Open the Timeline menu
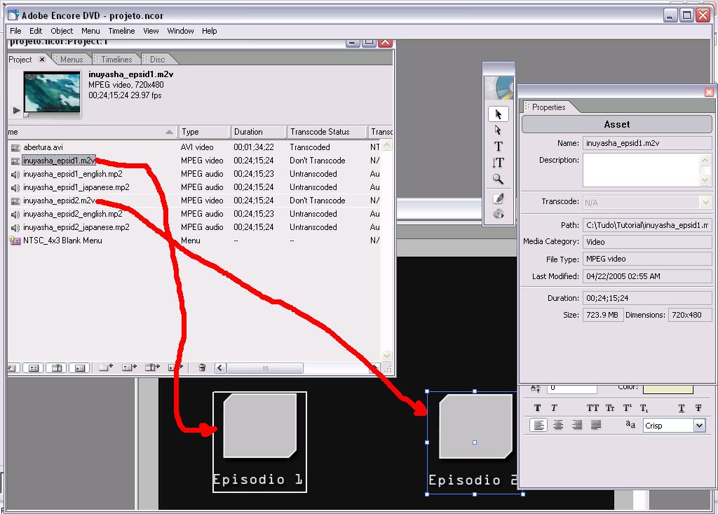This screenshot has width=718, height=514. (121, 31)
